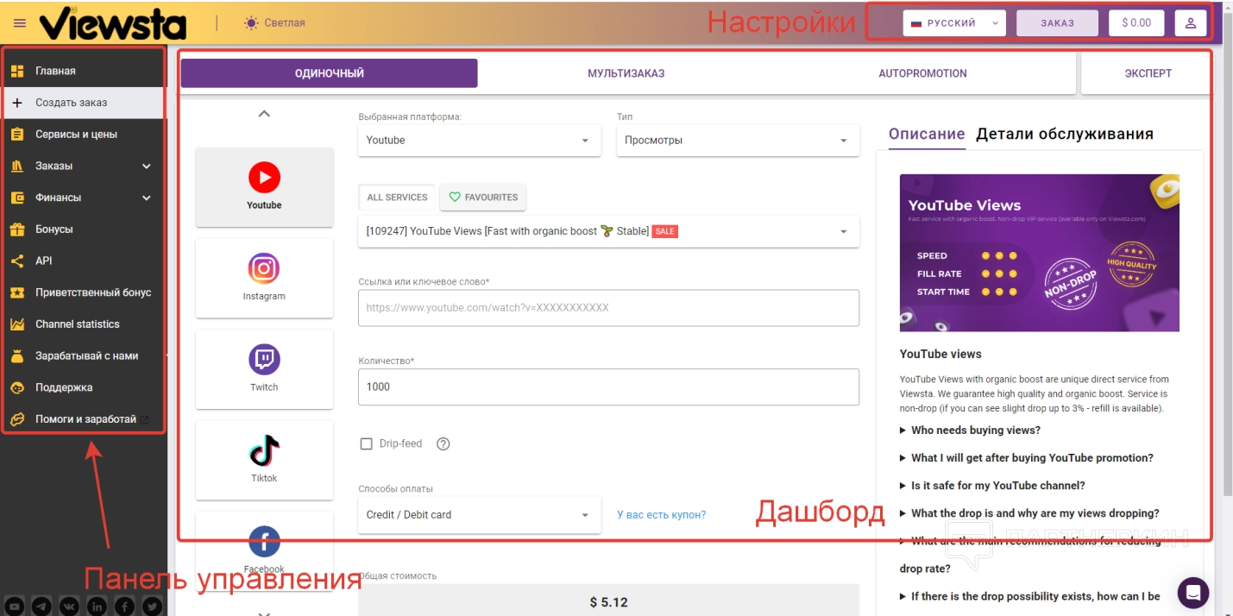Open the live chat bubble
The image size is (1233, 616).
(1193, 593)
